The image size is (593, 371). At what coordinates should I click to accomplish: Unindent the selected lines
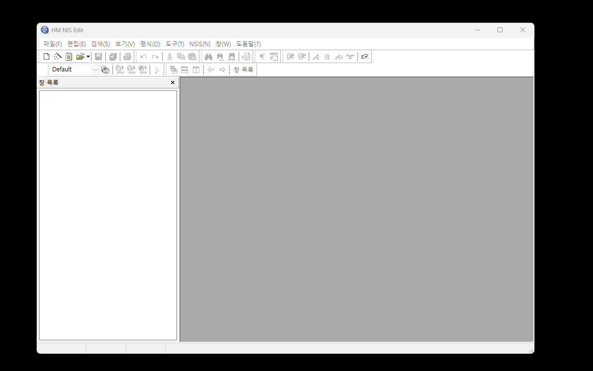click(x=301, y=57)
